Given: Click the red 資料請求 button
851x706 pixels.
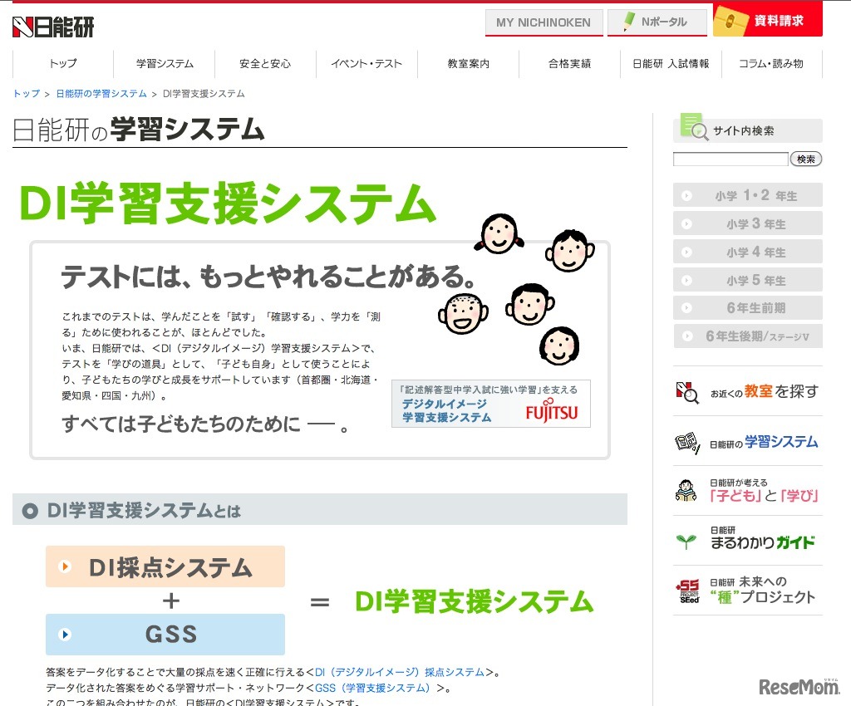Looking at the screenshot, I should 767,21.
